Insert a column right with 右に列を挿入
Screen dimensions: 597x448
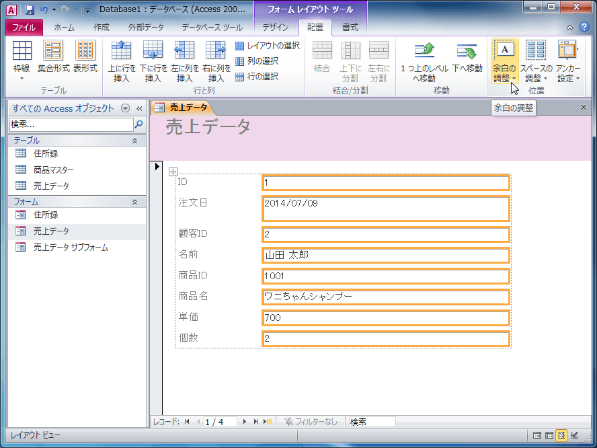click(216, 61)
